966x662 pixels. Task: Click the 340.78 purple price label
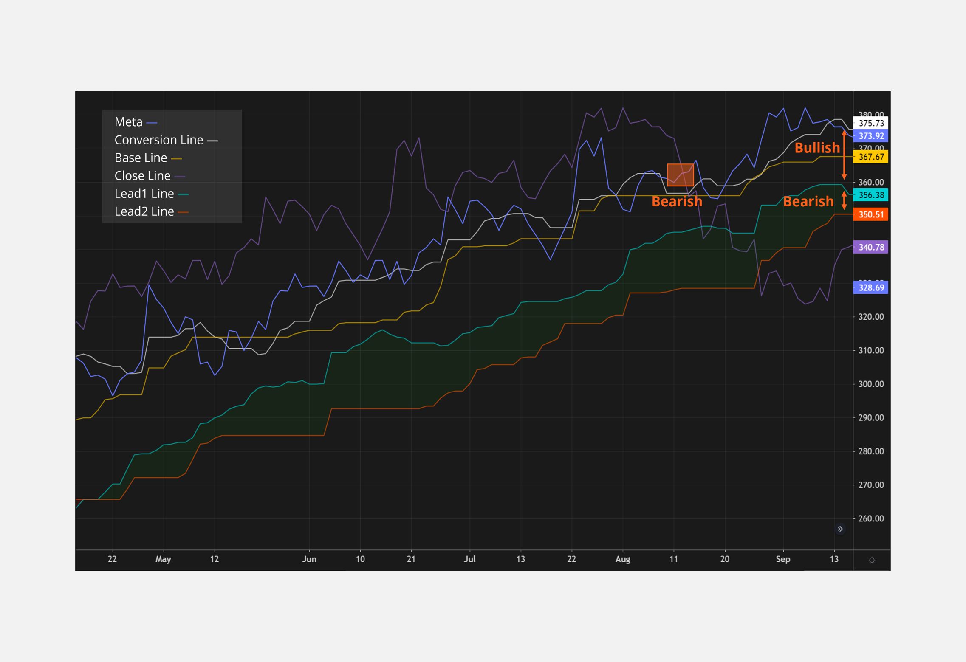coord(871,247)
